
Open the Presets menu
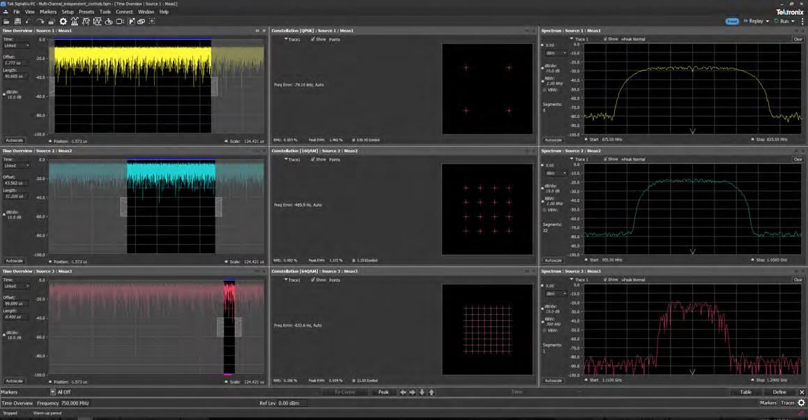coord(86,11)
